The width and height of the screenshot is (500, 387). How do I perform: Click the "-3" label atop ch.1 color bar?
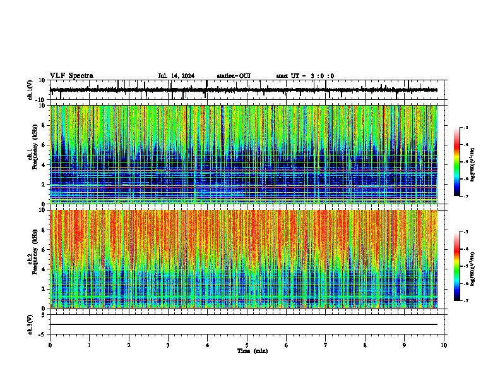coord(466,127)
